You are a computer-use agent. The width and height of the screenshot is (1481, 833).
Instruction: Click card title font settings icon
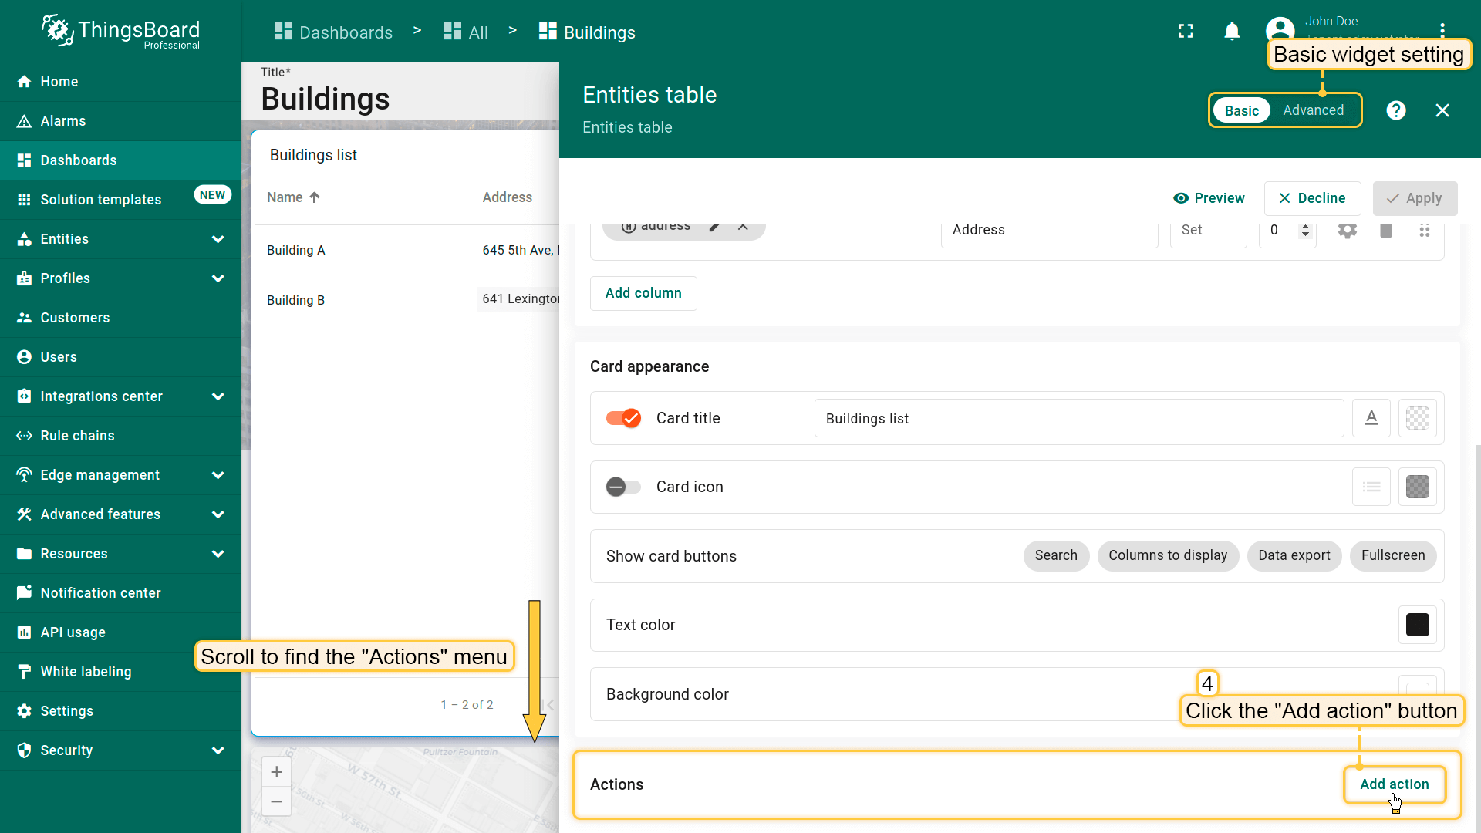(x=1371, y=418)
